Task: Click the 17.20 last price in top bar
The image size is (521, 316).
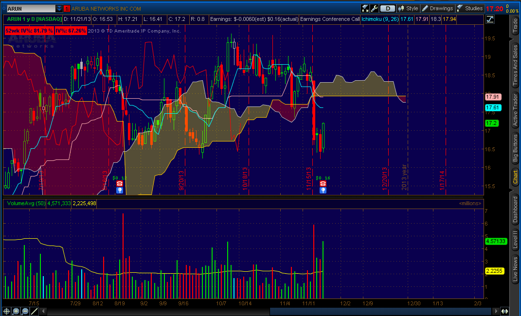Action: pyautogui.click(x=494, y=9)
